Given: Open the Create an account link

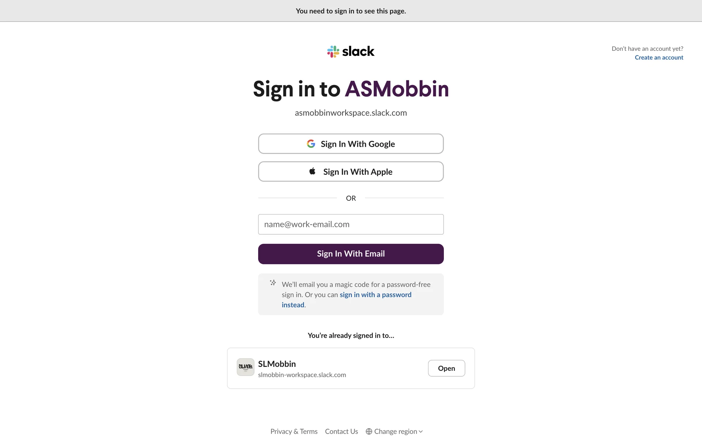Looking at the screenshot, I should pos(659,57).
